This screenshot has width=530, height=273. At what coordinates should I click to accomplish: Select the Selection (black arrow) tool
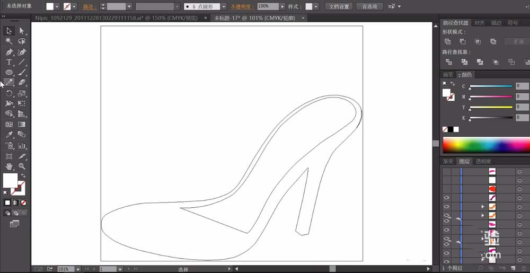[x=9, y=31]
